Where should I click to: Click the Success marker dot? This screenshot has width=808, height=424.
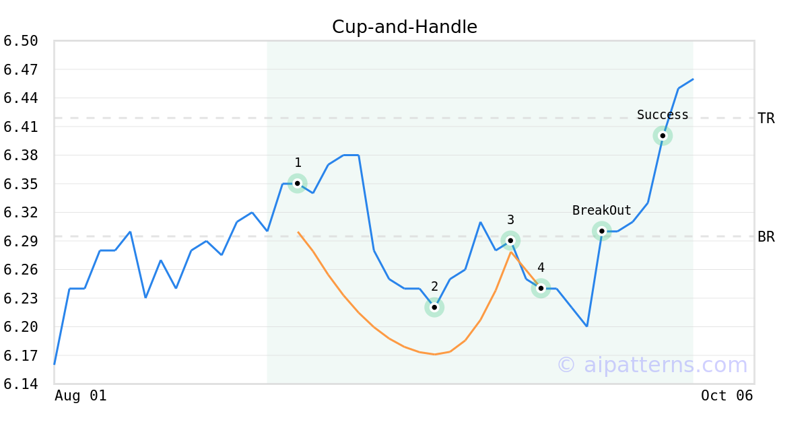click(663, 136)
